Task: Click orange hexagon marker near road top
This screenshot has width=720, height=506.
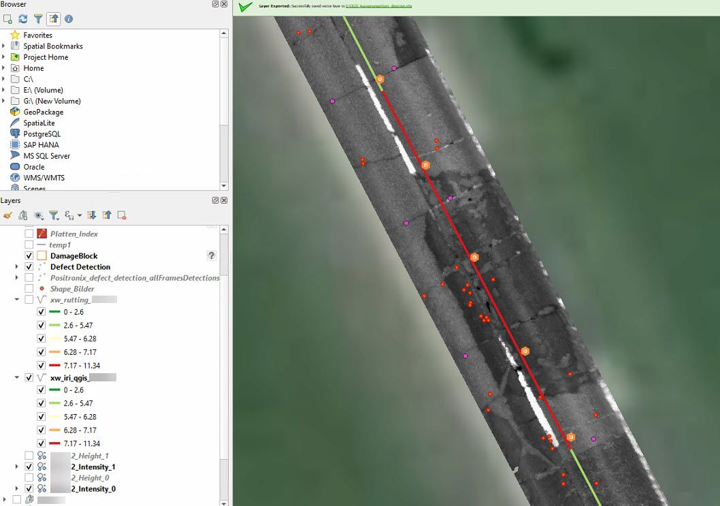Action: (x=380, y=80)
